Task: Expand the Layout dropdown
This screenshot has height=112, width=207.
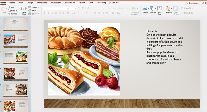Action: tap(34, 7)
